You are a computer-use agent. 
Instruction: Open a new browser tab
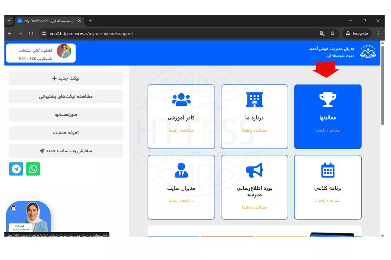(x=90, y=21)
